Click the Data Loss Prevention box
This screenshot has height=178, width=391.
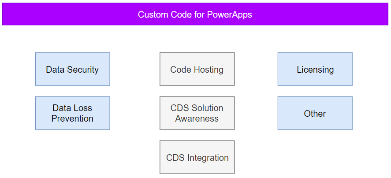(73, 113)
